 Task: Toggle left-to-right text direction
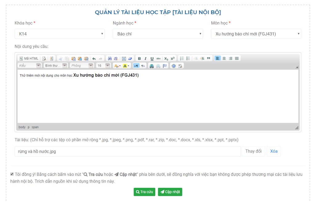[136, 66]
